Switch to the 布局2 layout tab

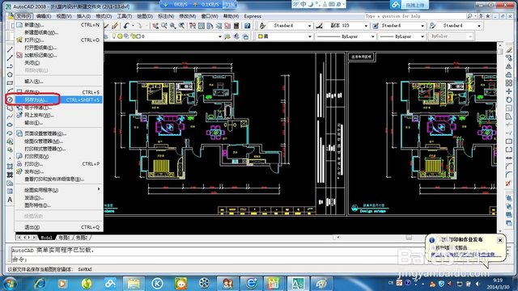tap(82, 238)
